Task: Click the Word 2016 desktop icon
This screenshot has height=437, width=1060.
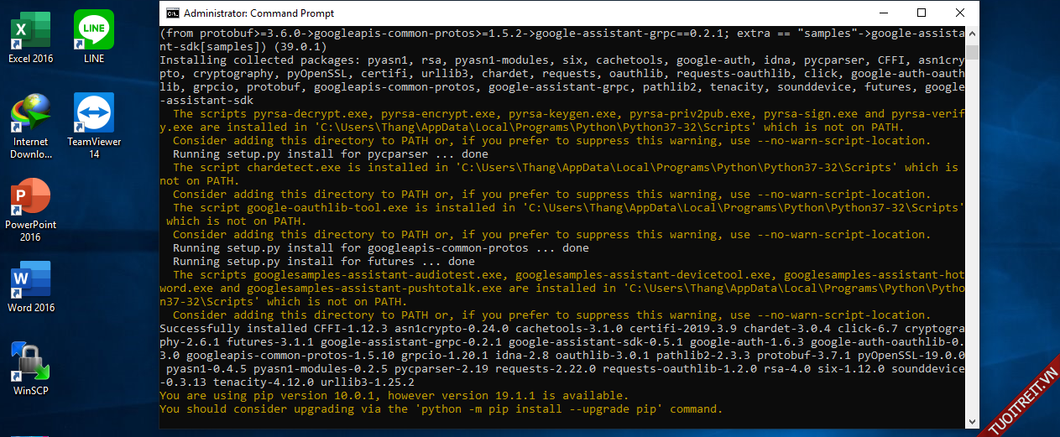Action: pos(31,281)
